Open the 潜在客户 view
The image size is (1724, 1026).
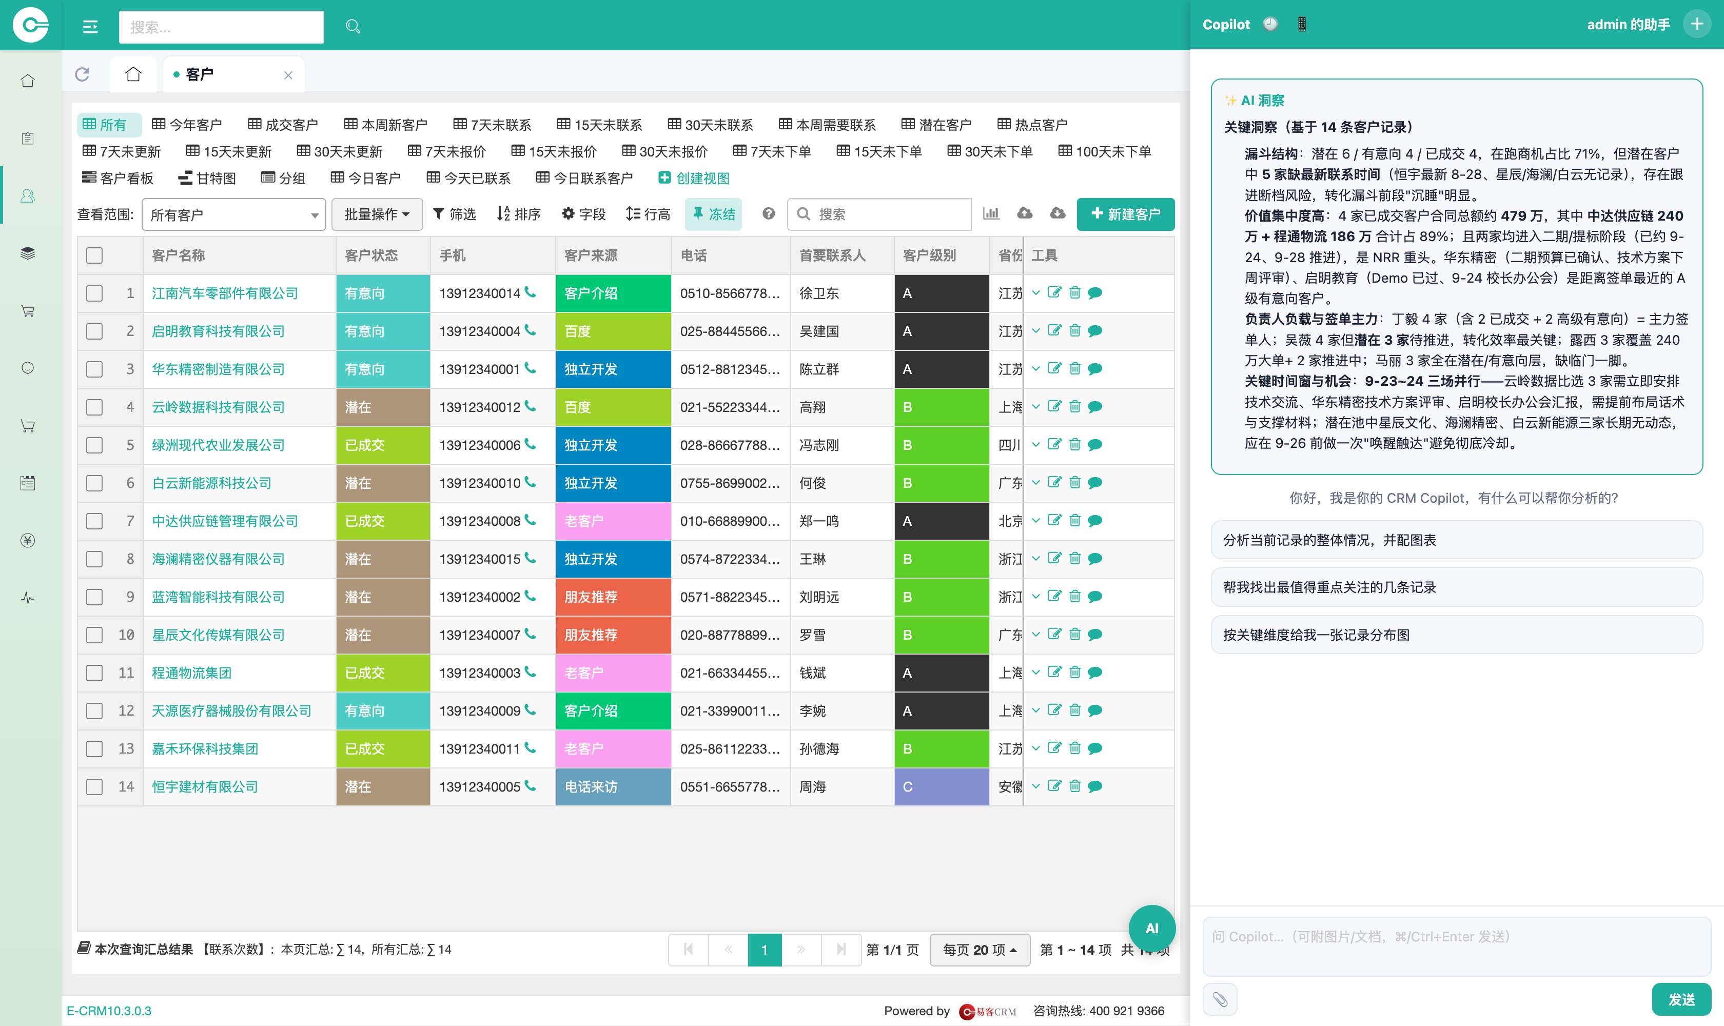coord(936,125)
